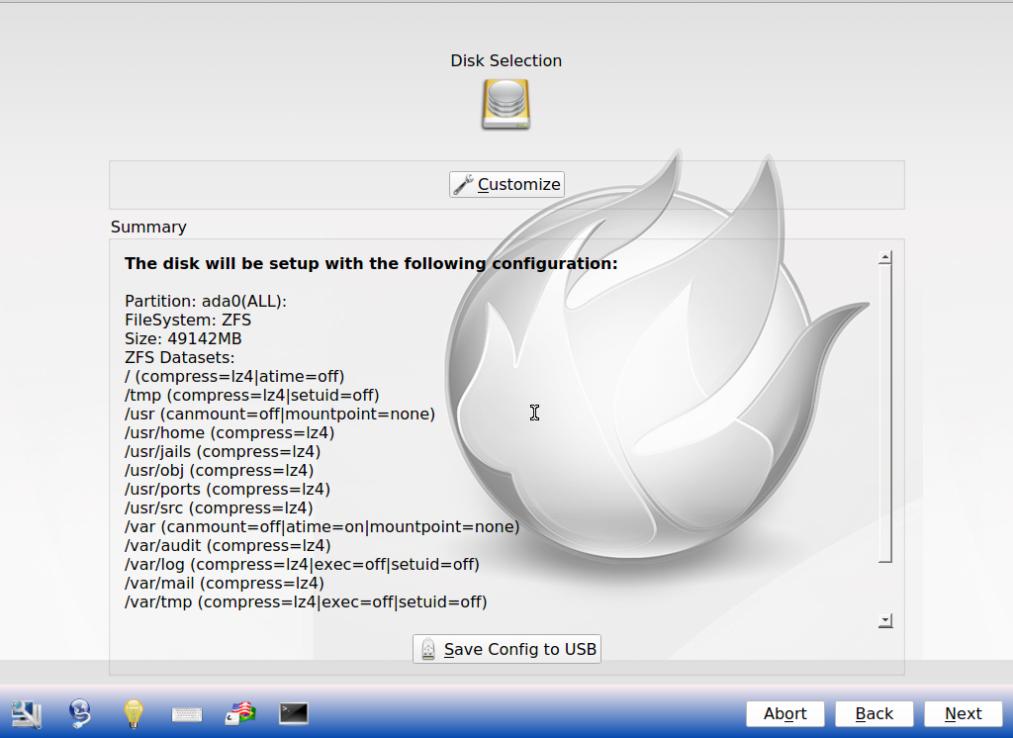Click the 'FileSystem: ZFS' line
1013x738 pixels.
[x=188, y=320]
